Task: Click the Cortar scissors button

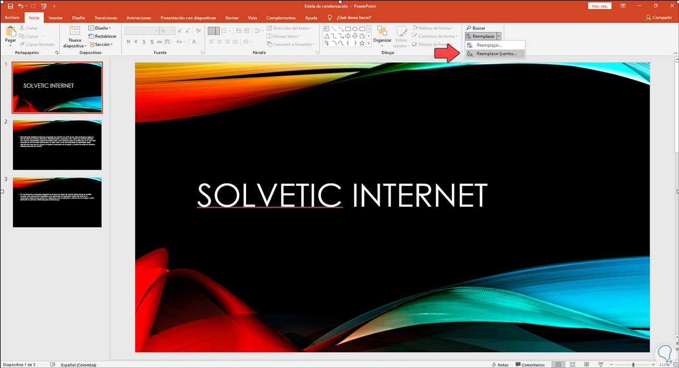Action: (29, 28)
